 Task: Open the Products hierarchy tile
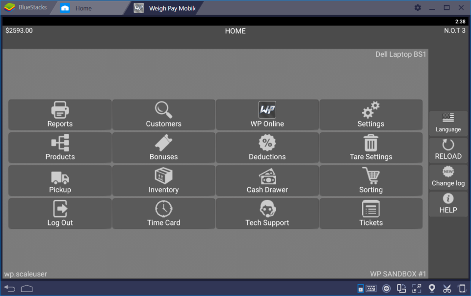(60, 148)
